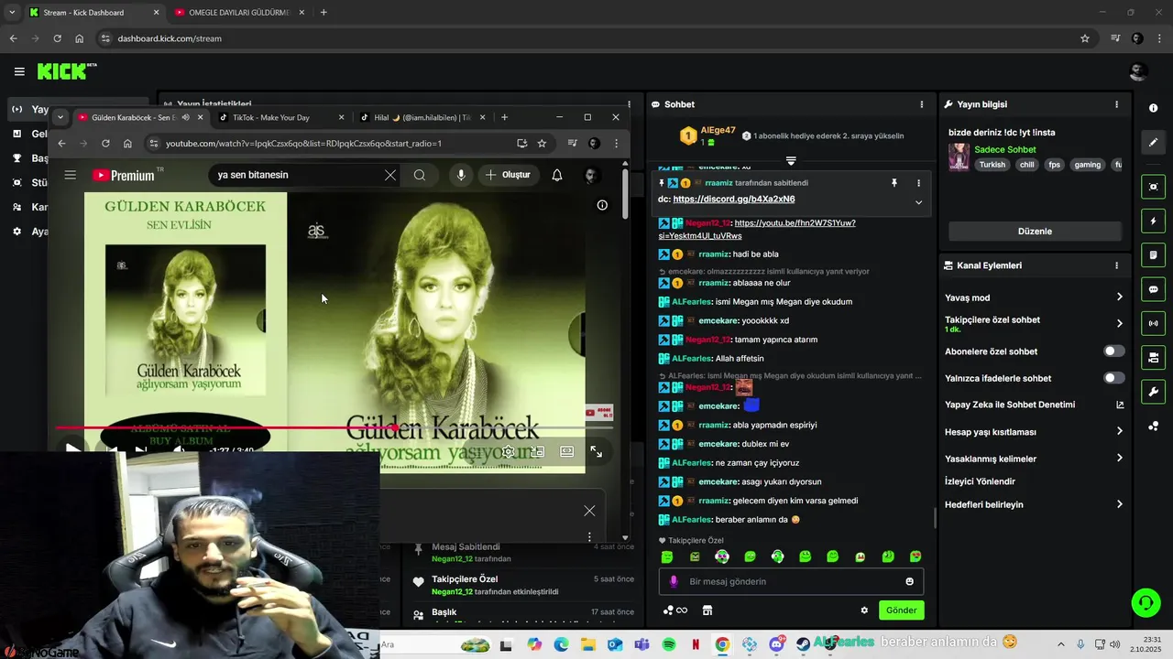Open the Kick hamburger menu

point(19,71)
